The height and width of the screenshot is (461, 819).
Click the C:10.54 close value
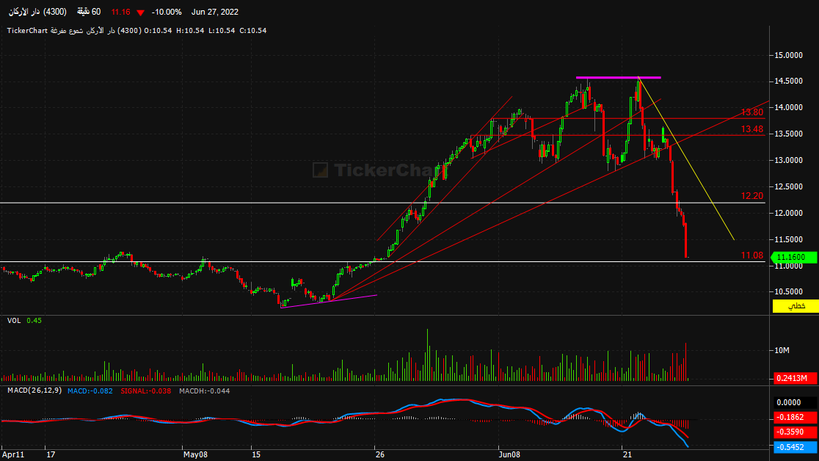pyautogui.click(x=252, y=31)
